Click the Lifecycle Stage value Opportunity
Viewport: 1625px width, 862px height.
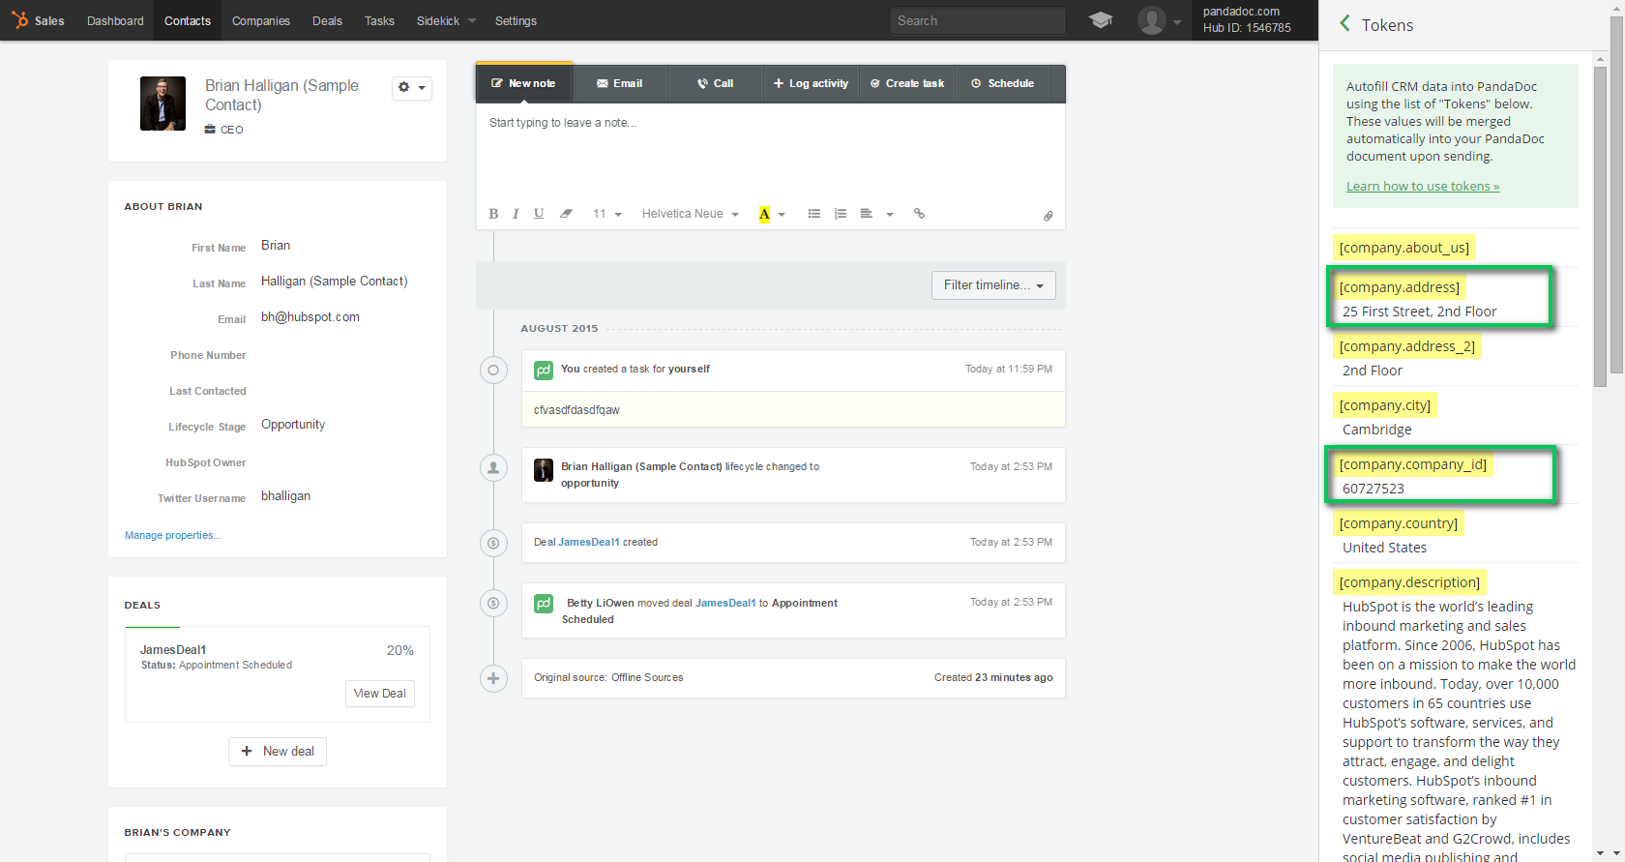[293, 425]
